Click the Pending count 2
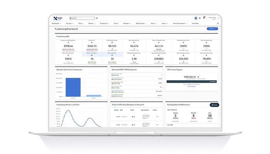Image resolution: width=270 pixels, height=154 pixels. click(x=175, y=115)
